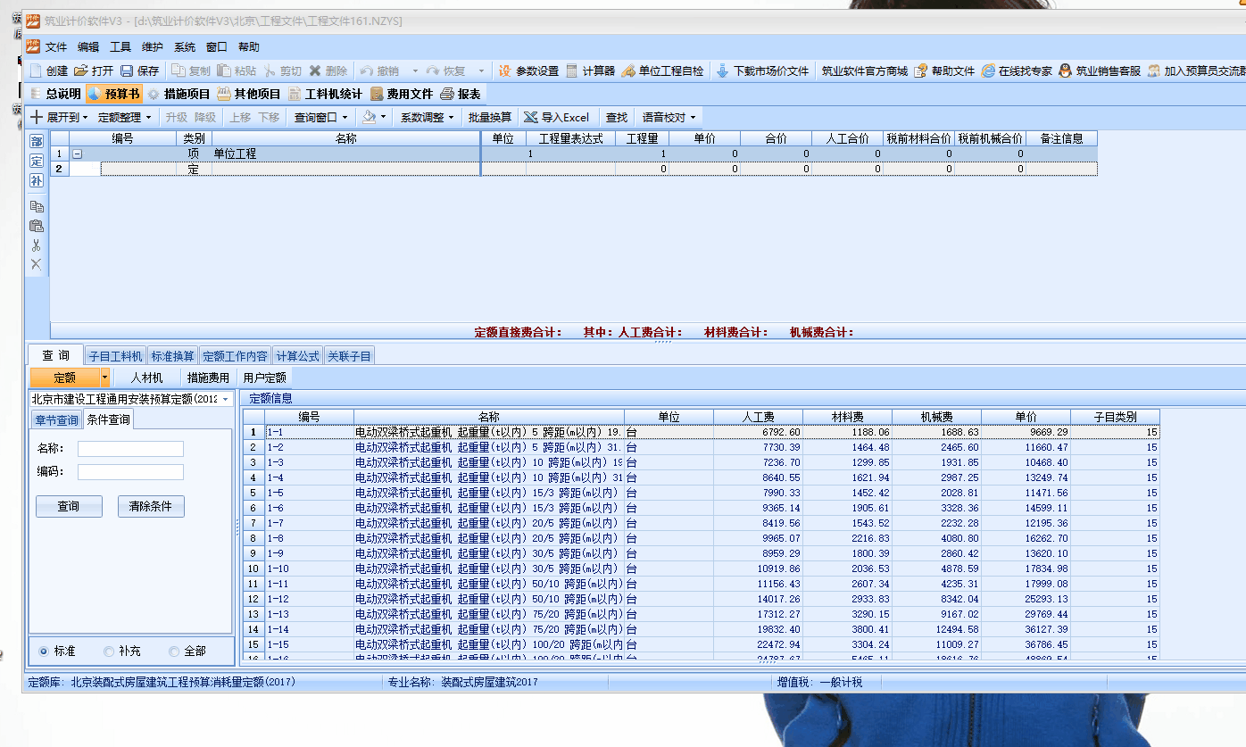Click the 名称 search input field
Screen dimensions: 1246x747
click(x=130, y=448)
